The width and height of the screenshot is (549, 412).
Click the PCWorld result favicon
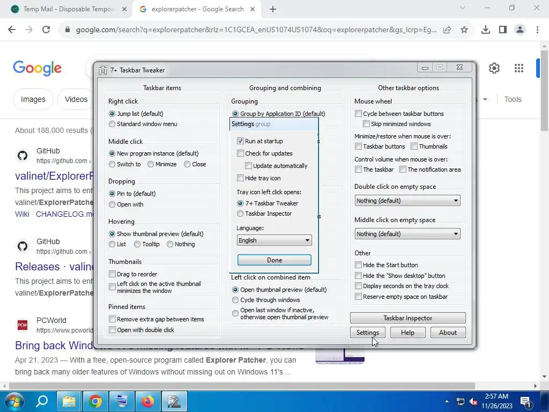tap(23, 325)
